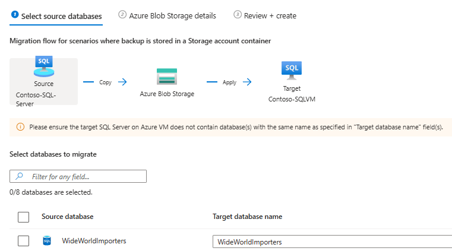Click the database icon beside WideWorldImporters
This screenshot has width=452, height=251.
[47, 241]
